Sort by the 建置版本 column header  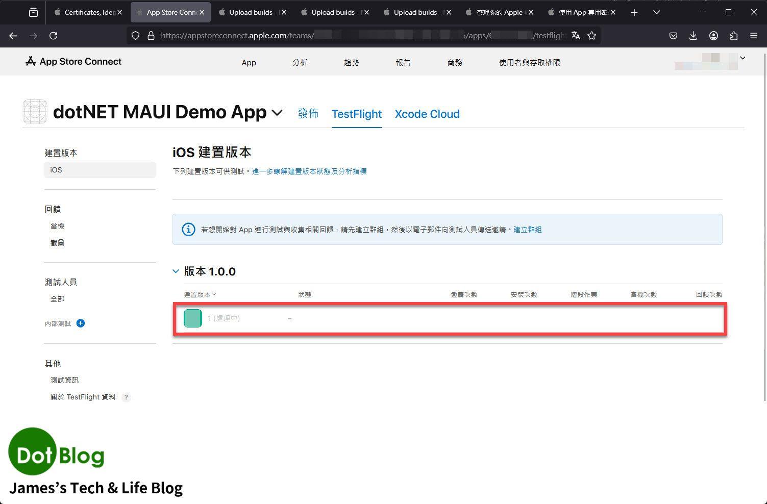coord(200,294)
